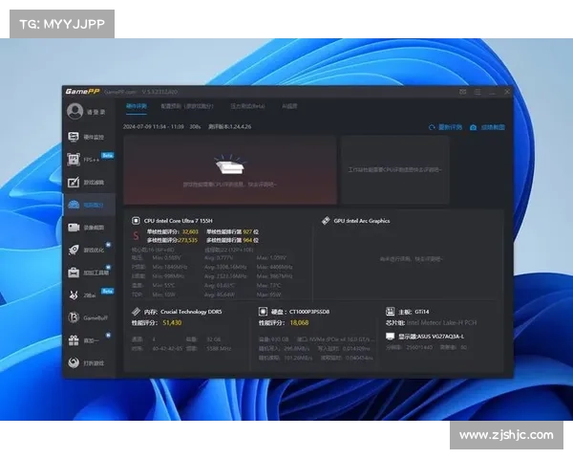Click the GPU untested message text
573x459 pixels.
tap(411, 259)
